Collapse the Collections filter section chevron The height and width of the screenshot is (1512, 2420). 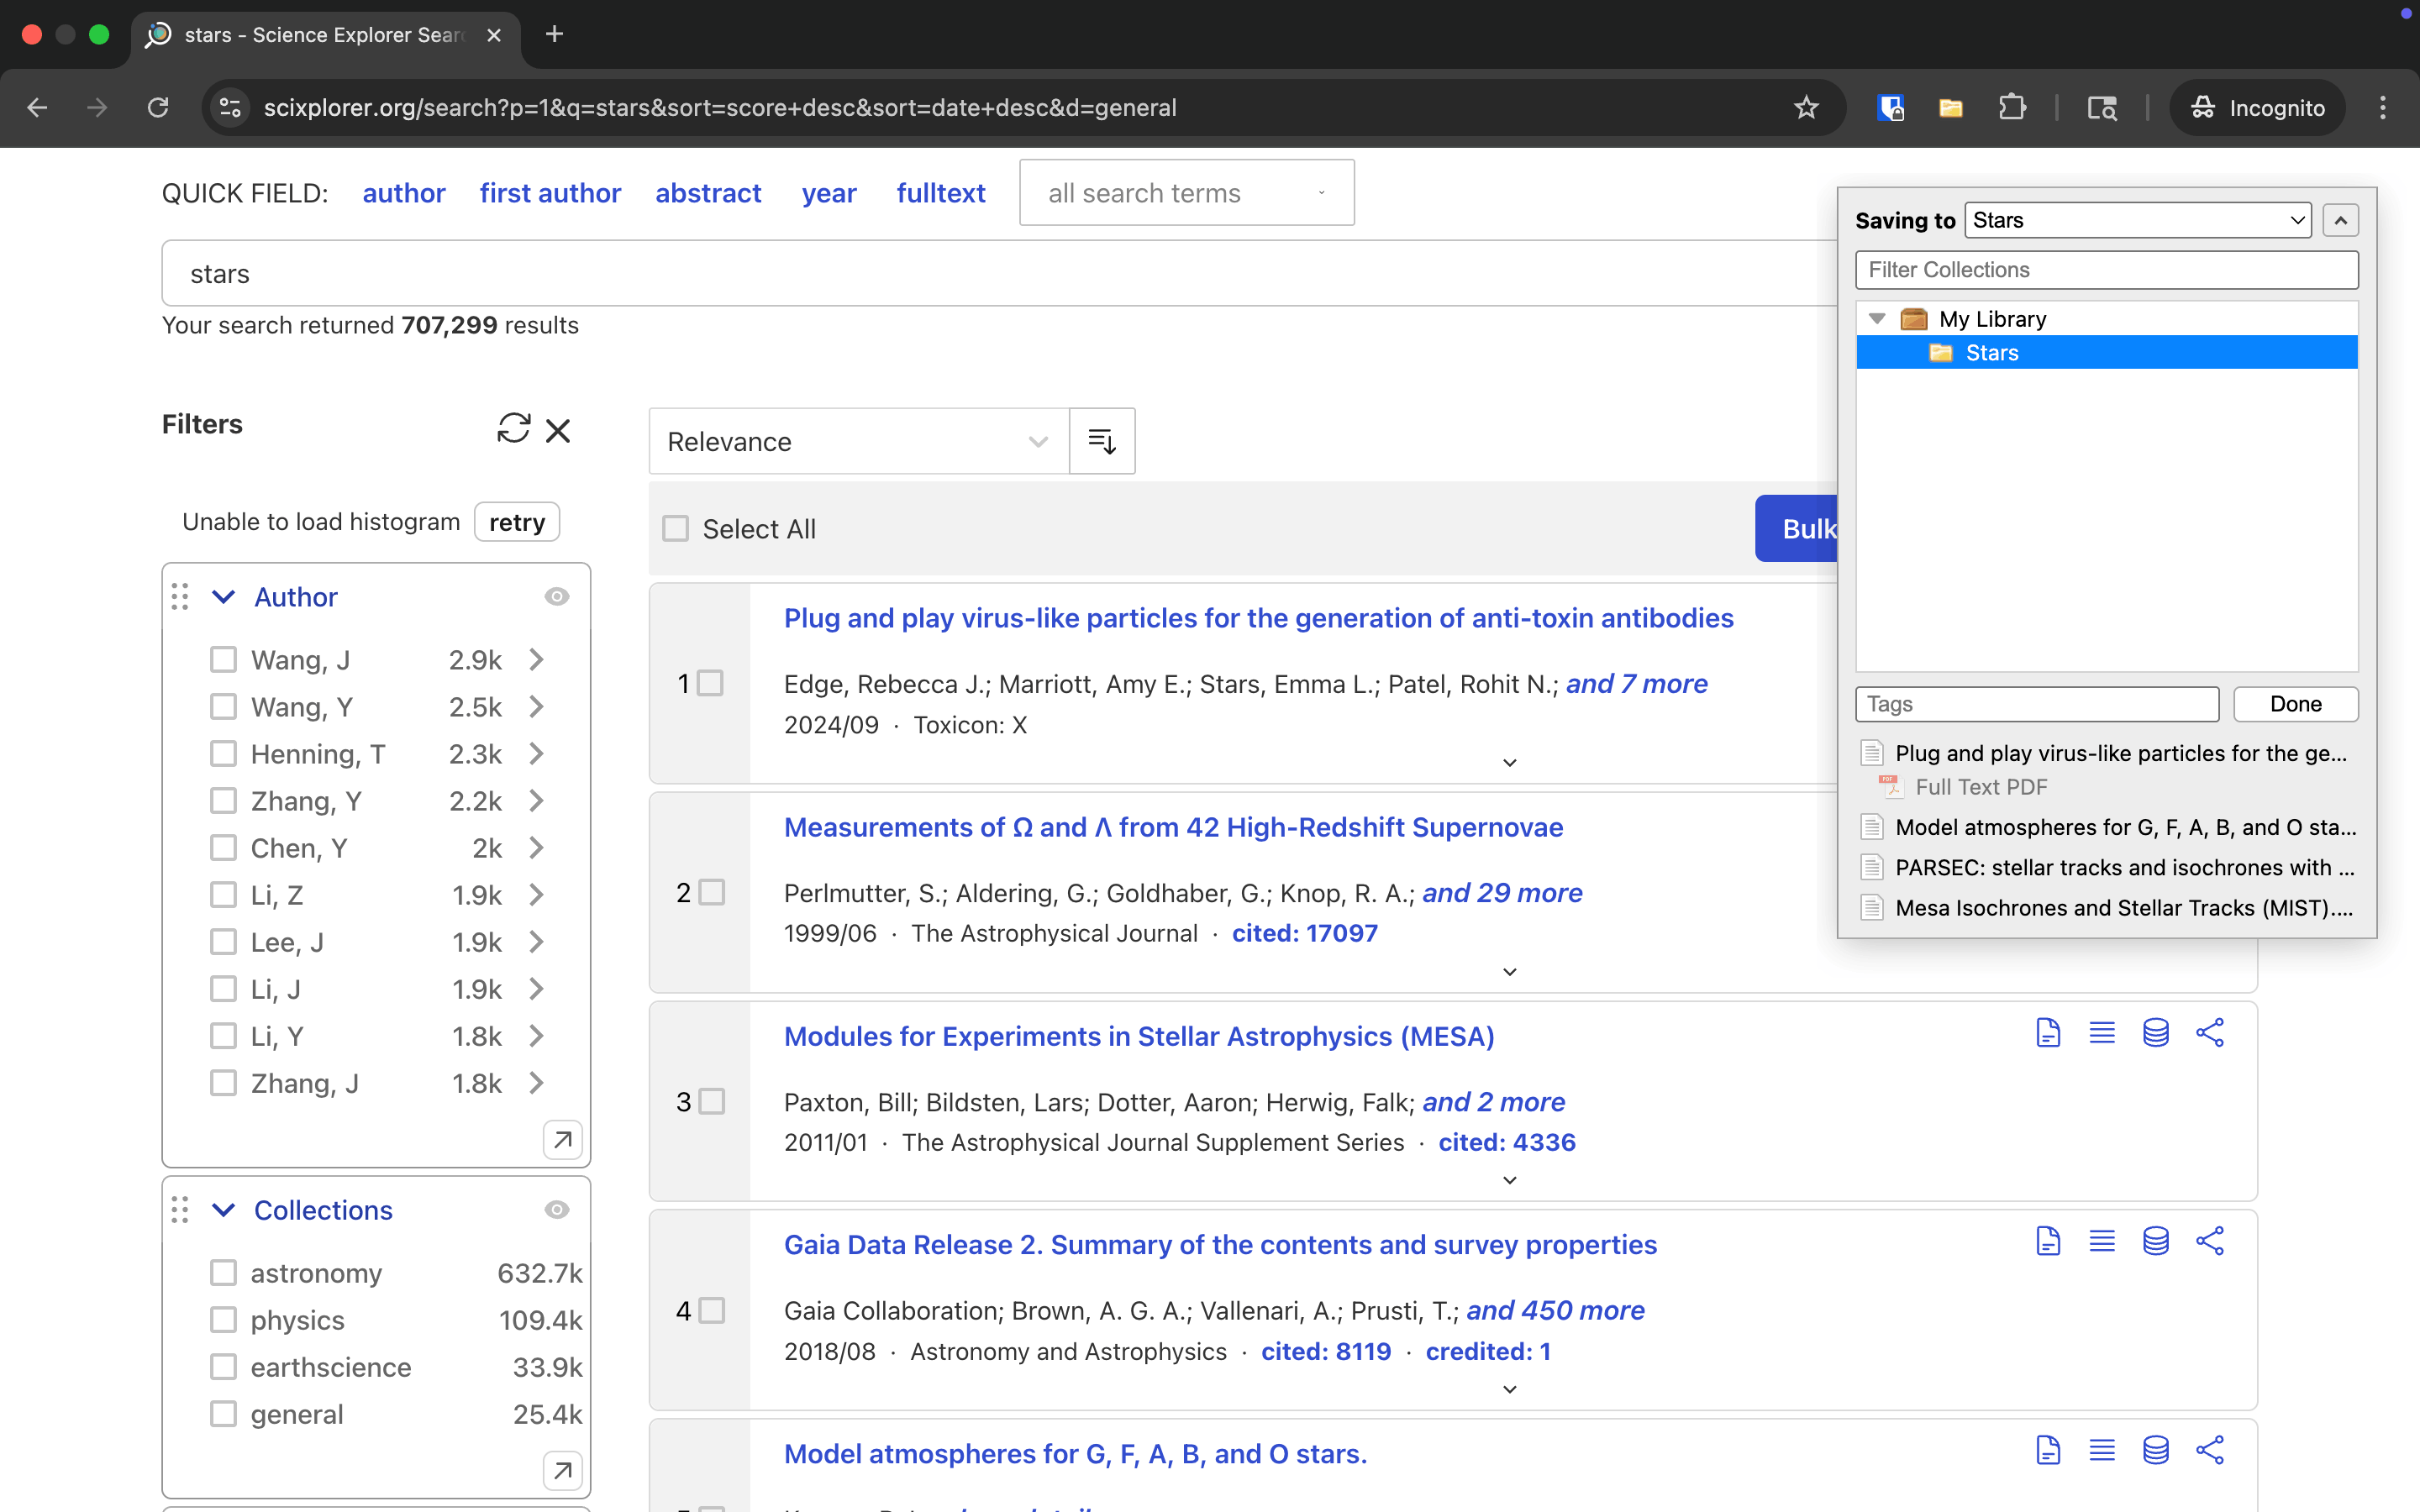tap(224, 1210)
